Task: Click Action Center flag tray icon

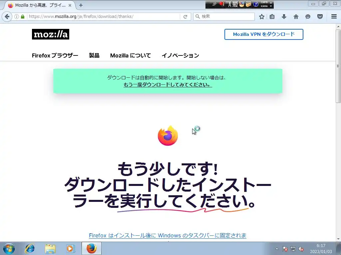Action: 285,249
